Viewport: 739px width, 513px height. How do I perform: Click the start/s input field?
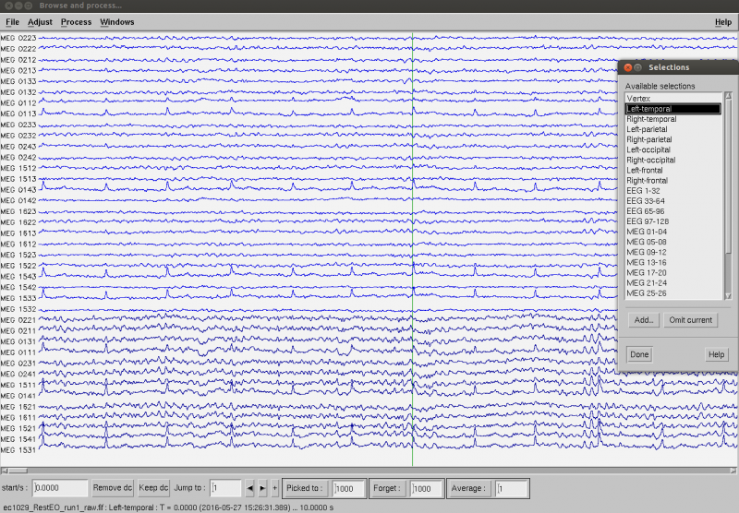[60, 488]
